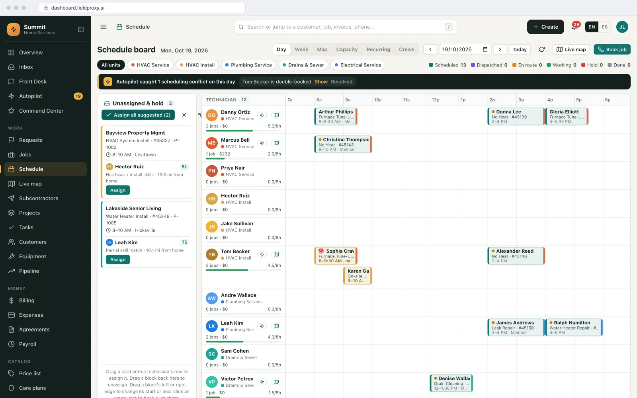Go to previous day arrow

point(430,49)
